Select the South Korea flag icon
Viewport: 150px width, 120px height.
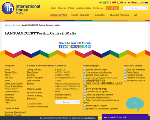pyautogui.click(x=129, y=2)
